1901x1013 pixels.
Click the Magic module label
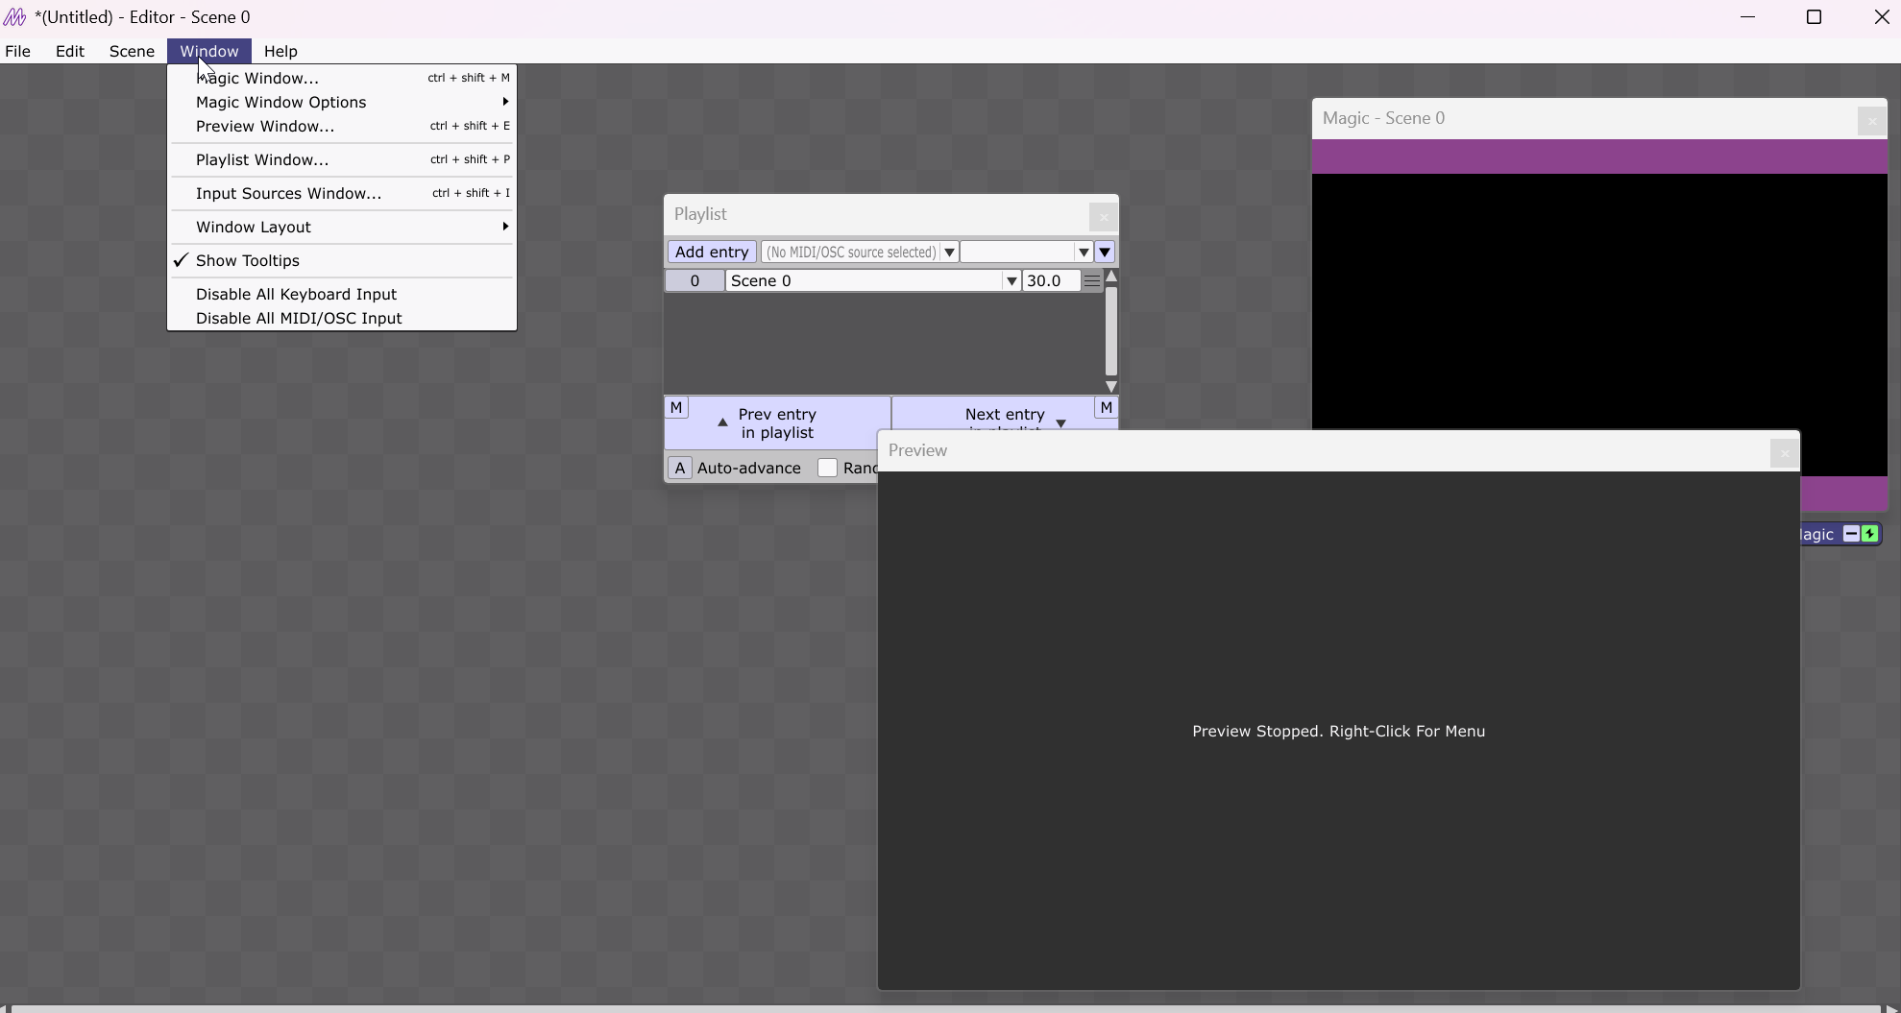[1816, 534]
